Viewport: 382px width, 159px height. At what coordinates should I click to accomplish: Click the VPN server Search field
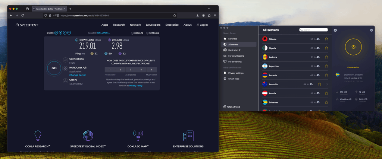[313, 30]
